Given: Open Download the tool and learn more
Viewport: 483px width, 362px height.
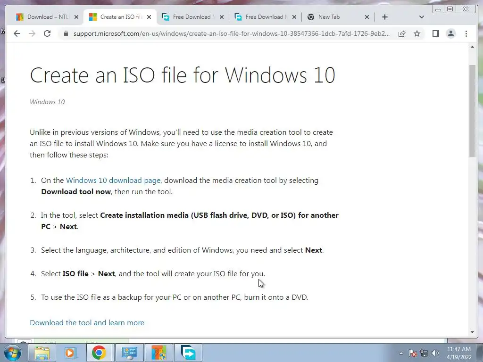Looking at the screenshot, I should (x=87, y=322).
